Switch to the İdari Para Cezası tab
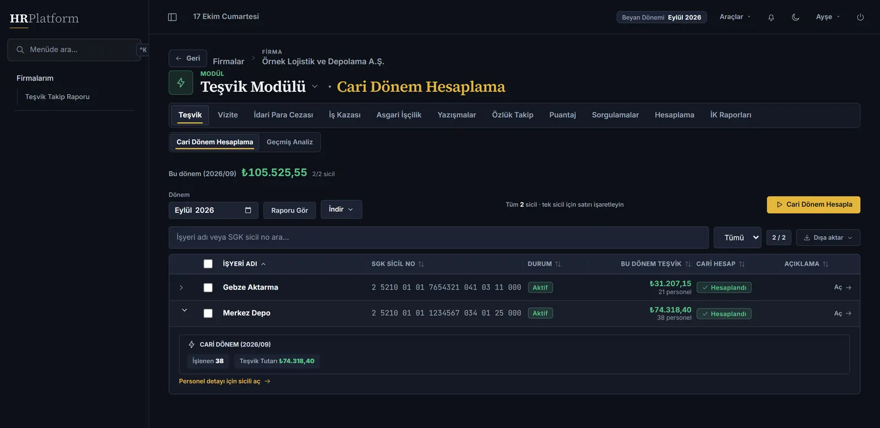This screenshot has width=880, height=428. coord(283,115)
